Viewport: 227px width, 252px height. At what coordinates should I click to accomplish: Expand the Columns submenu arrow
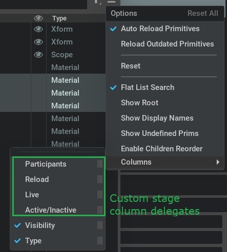click(218, 162)
